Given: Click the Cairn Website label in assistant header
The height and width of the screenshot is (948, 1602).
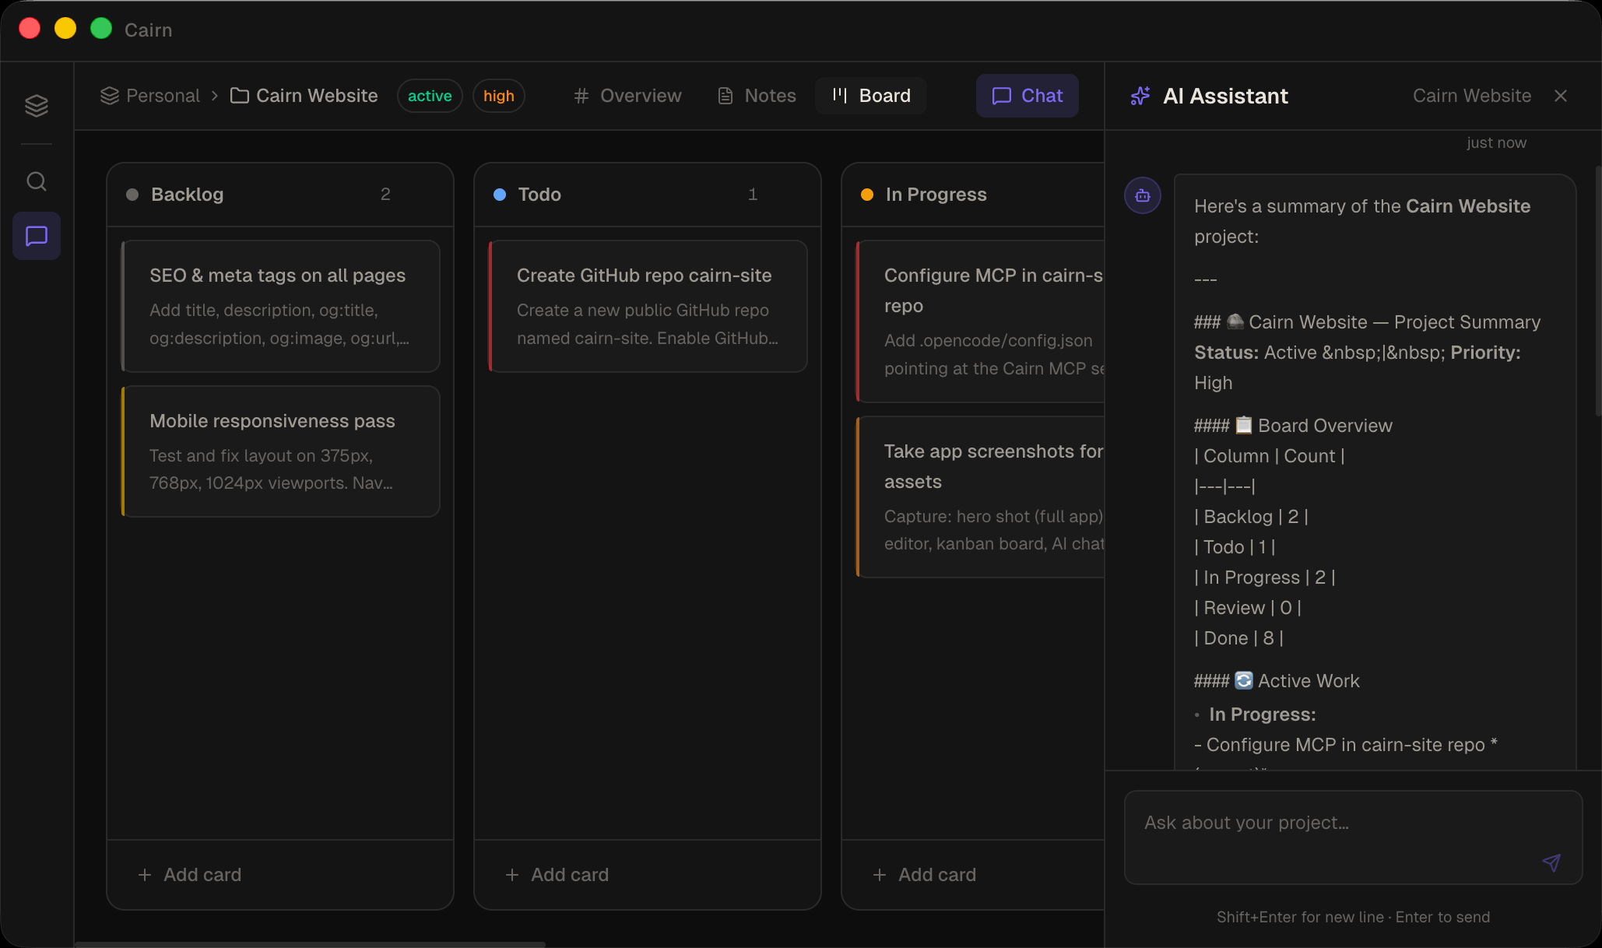Looking at the screenshot, I should tap(1472, 96).
